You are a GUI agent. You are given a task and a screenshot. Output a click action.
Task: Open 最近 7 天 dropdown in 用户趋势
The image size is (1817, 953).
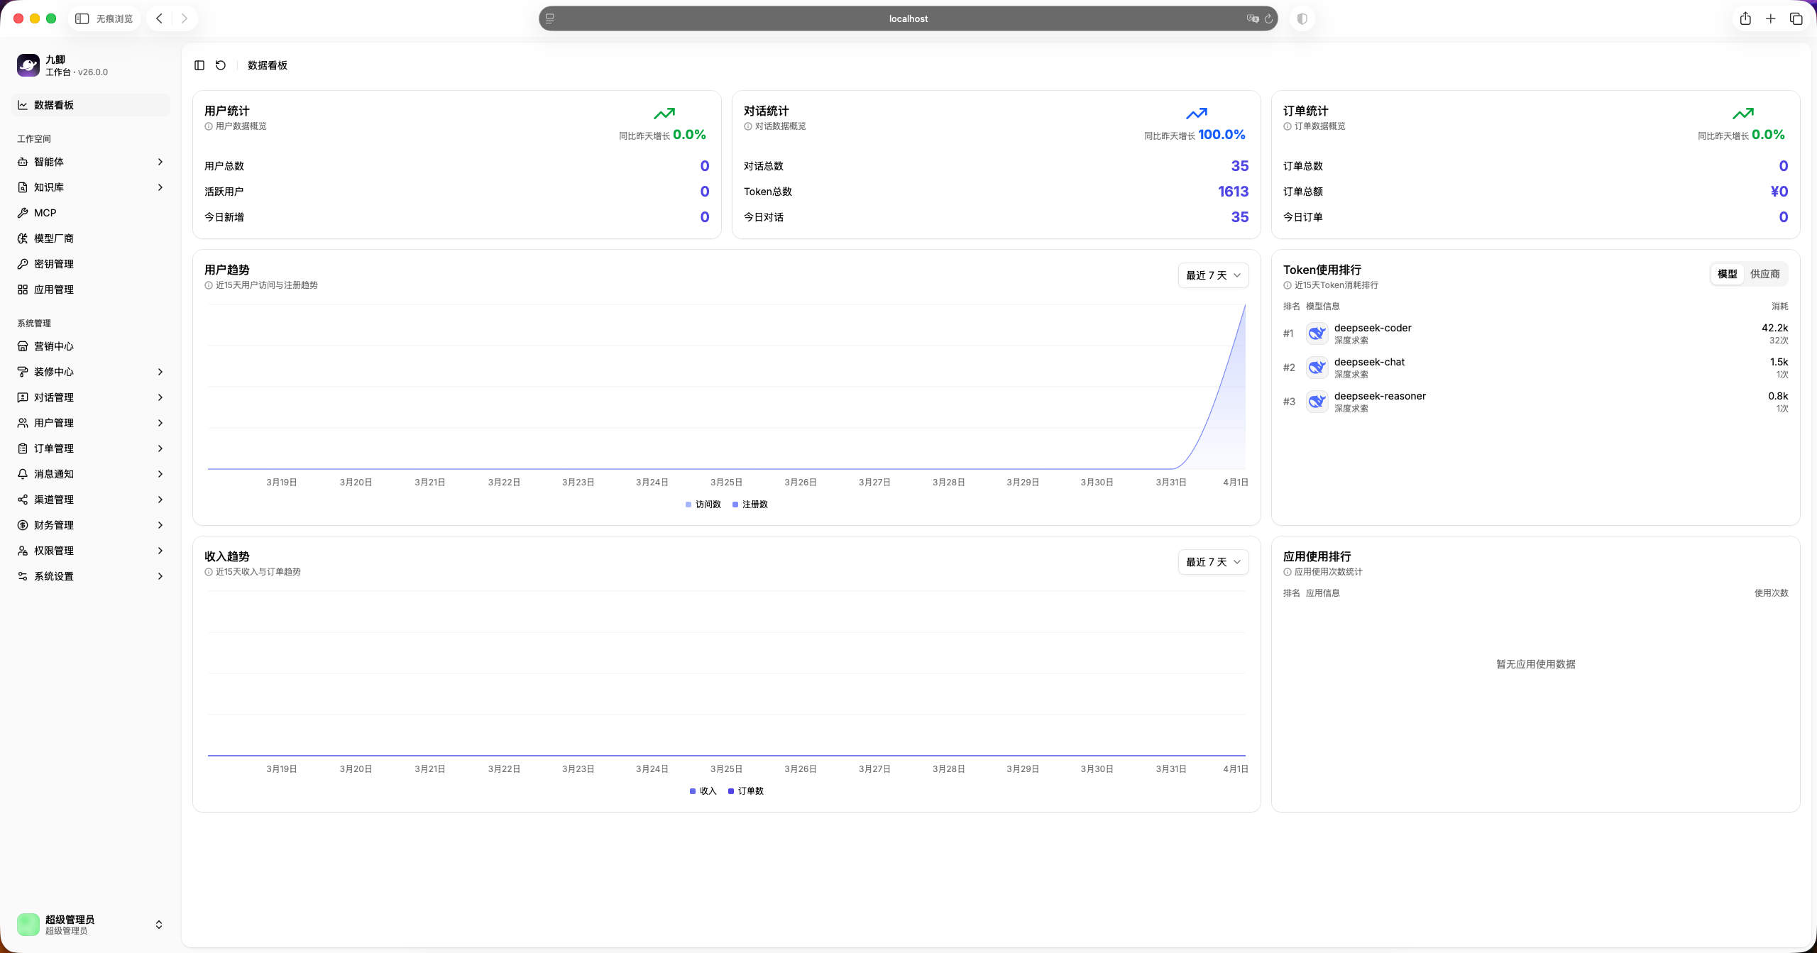point(1213,275)
